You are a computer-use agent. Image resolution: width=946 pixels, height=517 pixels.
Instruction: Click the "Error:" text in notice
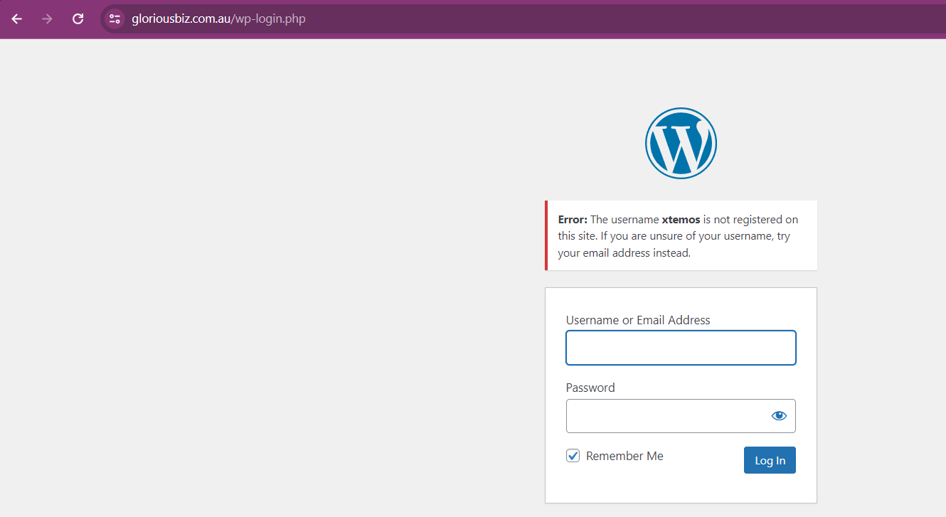(573, 220)
